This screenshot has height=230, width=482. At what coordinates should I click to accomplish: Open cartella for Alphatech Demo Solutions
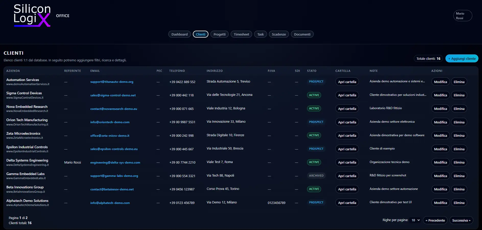[347, 203]
